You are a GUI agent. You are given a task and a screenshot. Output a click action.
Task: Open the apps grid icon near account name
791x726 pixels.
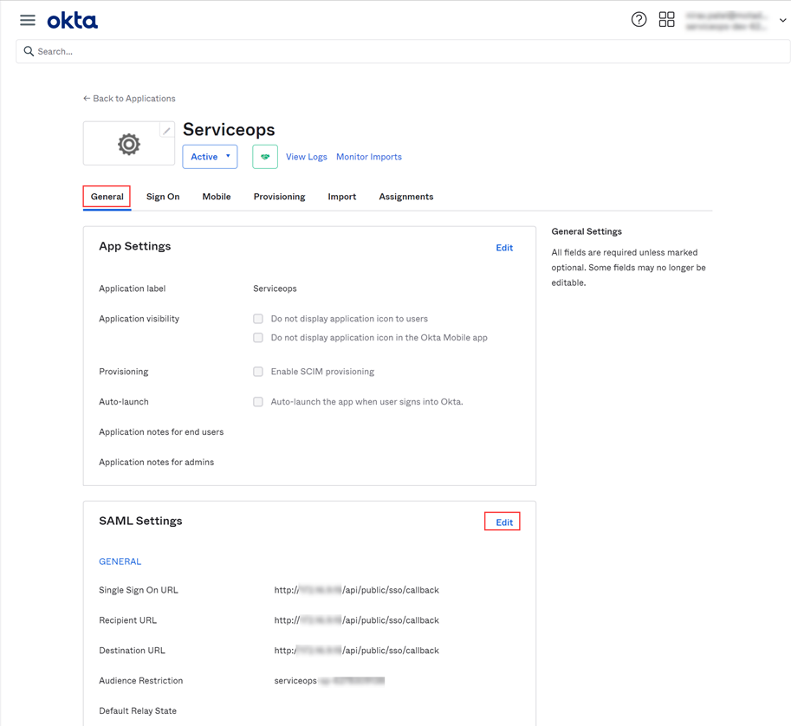[666, 19]
